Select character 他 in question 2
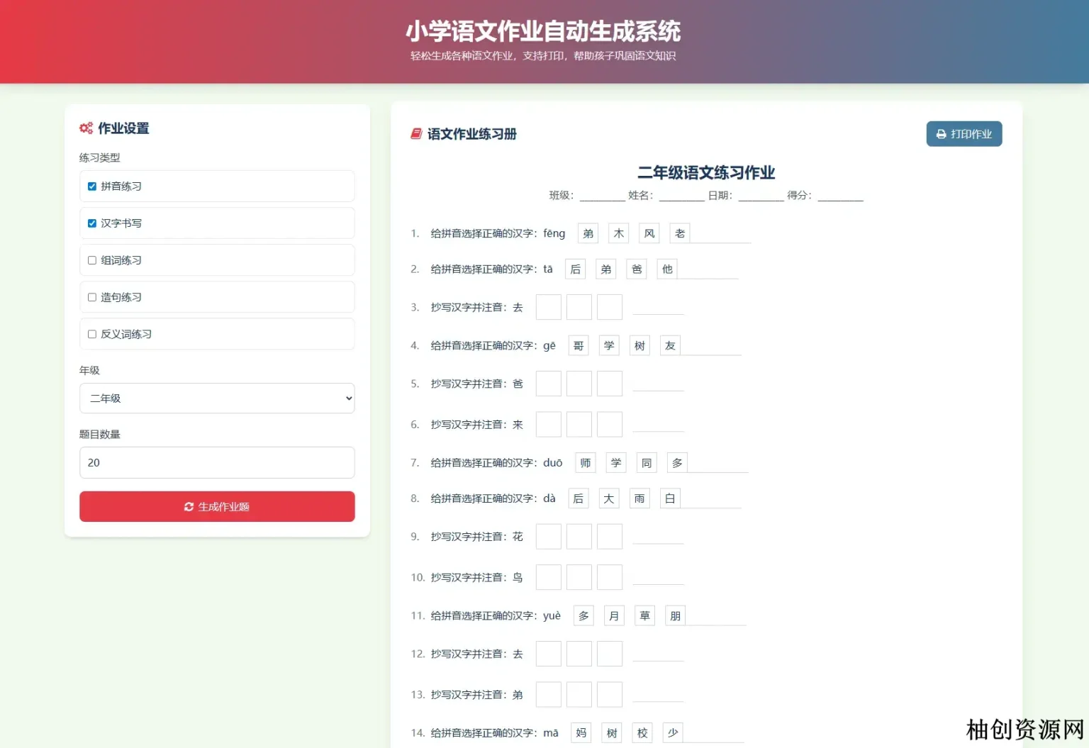The height and width of the screenshot is (748, 1089). (x=666, y=269)
